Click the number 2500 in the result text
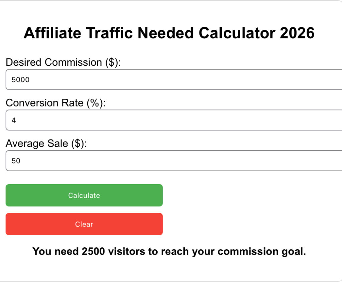 pos(94,251)
